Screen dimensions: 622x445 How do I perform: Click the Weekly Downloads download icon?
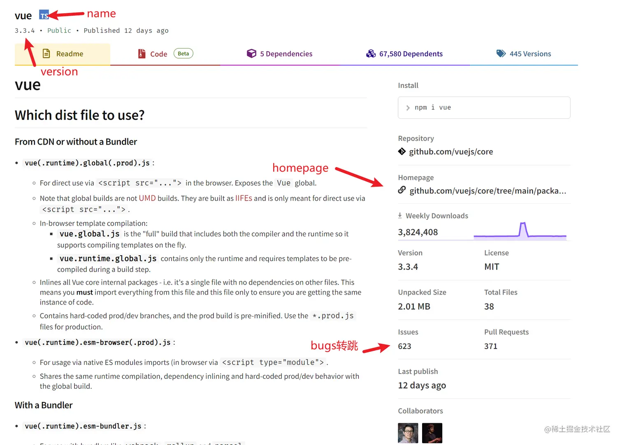[x=400, y=215]
